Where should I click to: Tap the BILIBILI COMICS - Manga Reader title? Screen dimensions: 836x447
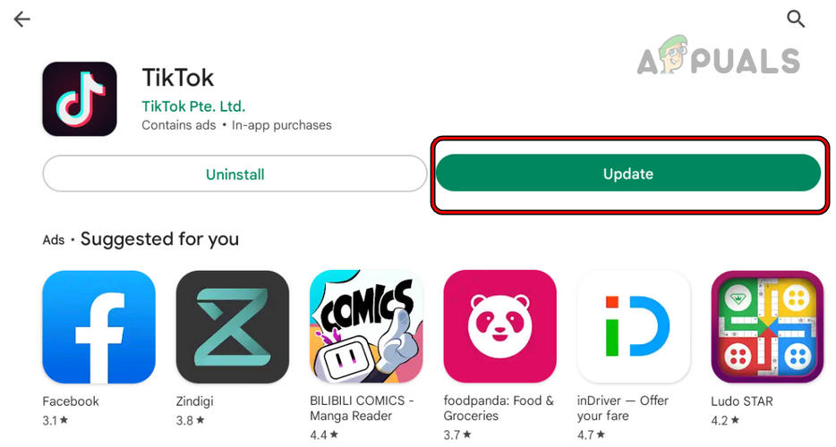tap(362, 409)
